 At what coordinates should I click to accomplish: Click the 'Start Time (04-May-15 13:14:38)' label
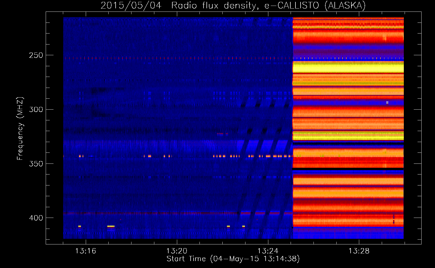(233, 259)
